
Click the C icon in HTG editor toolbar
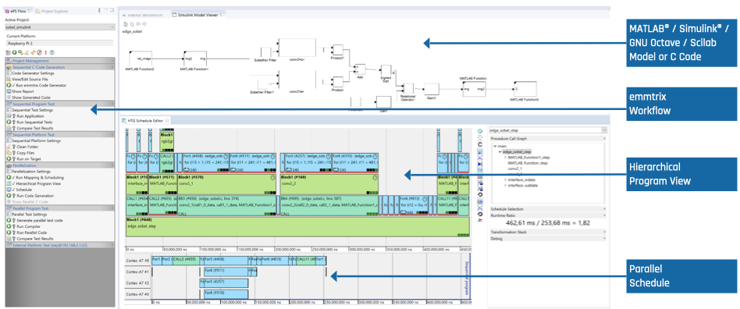pos(480,144)
